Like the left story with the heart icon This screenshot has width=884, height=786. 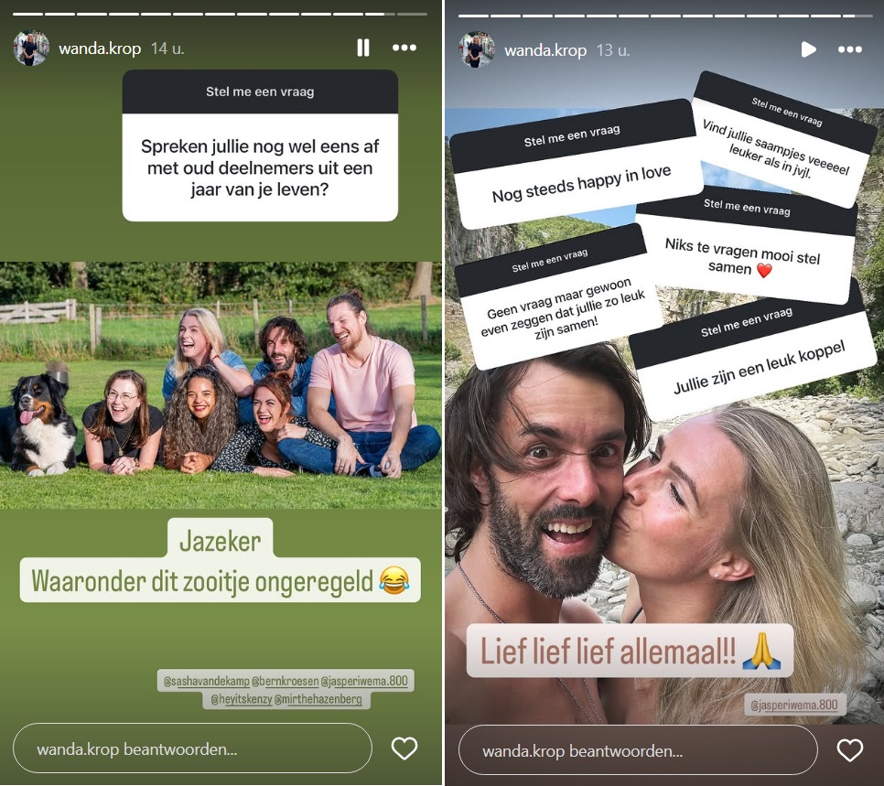404,748
